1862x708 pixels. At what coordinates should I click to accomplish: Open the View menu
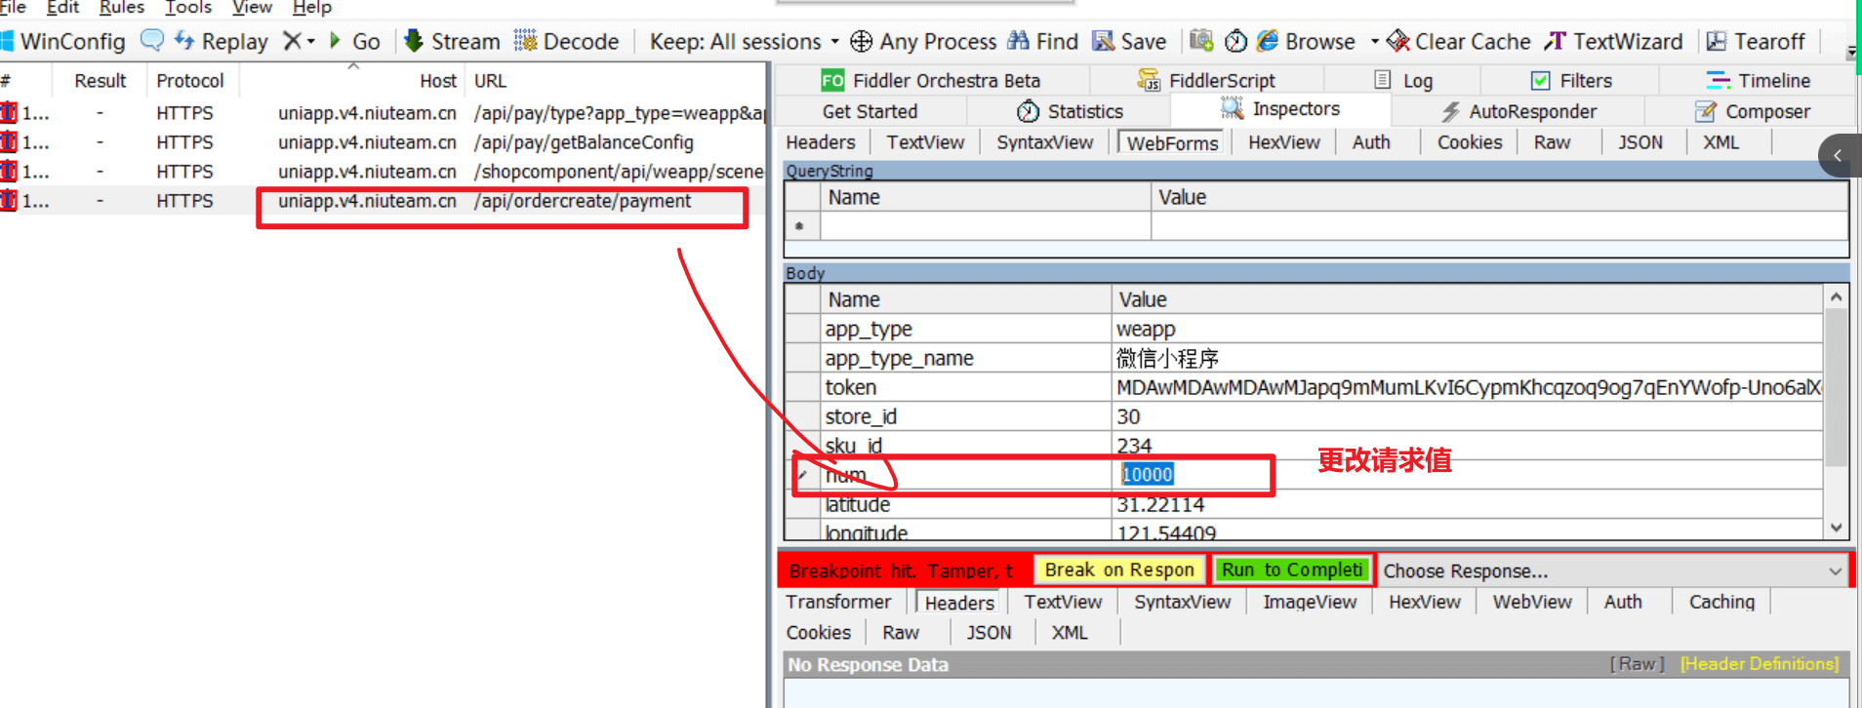252,8
